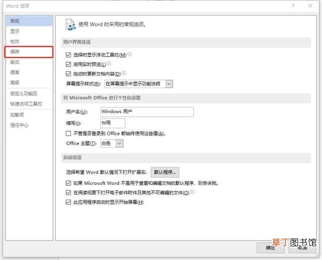Select the 显示 options category
Image resolution: width=322 pixels, height=260 pixels.
pyautogui.click(x=29, y=31)
